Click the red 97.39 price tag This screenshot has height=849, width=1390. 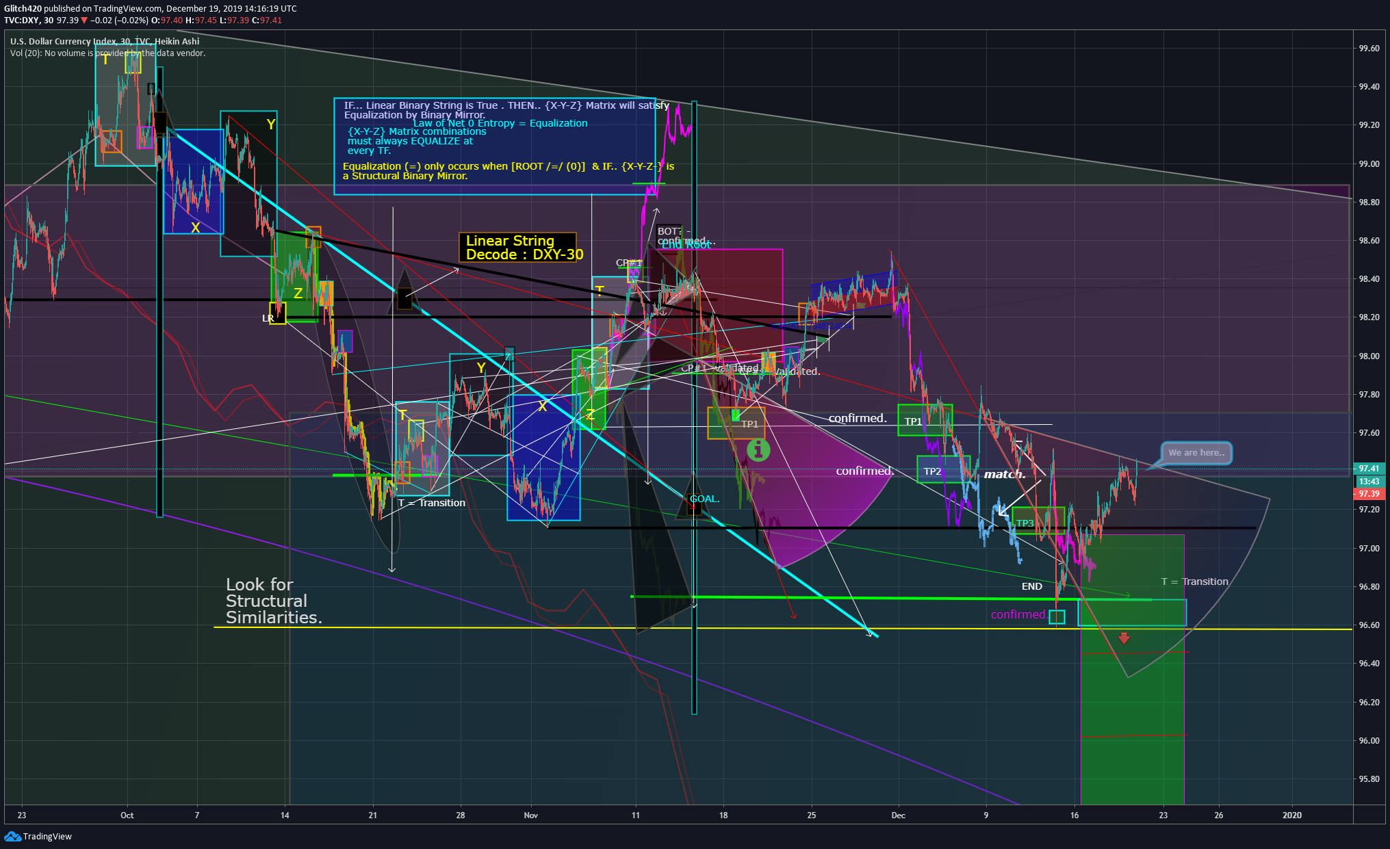[1369, 493]
